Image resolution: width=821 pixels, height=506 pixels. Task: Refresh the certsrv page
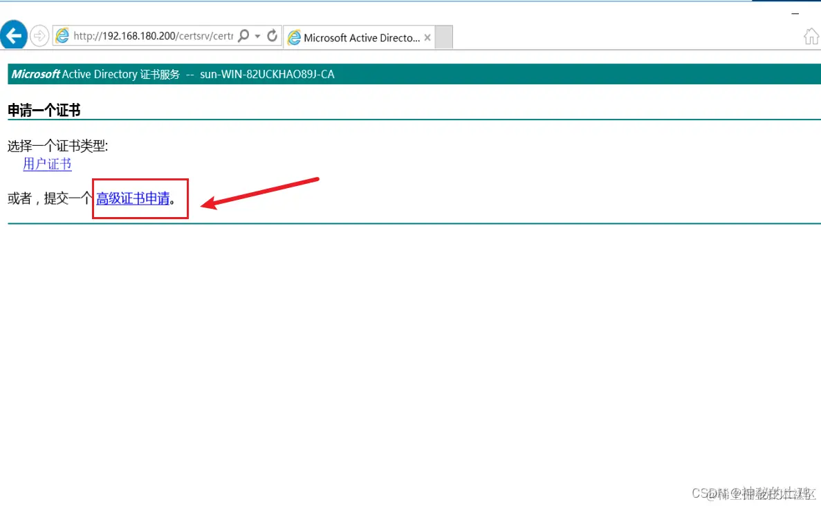tap(273, 35)
